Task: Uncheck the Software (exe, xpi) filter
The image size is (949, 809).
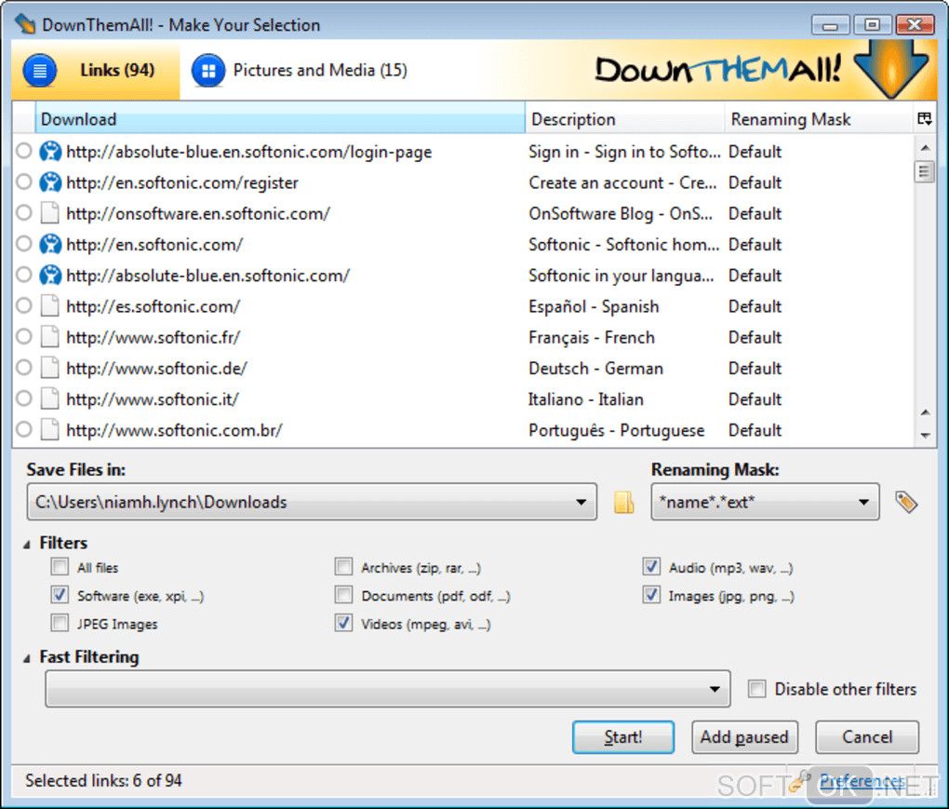Action: pos(60,595)
